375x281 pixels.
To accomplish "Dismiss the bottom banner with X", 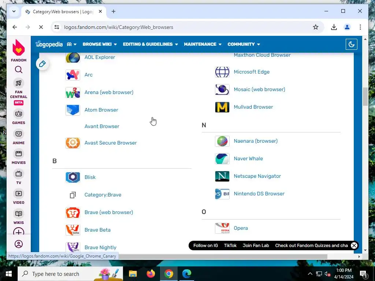I will [354, 246].
